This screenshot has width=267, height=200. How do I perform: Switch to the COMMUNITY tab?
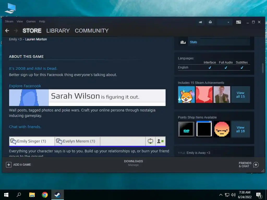[92, 31]
